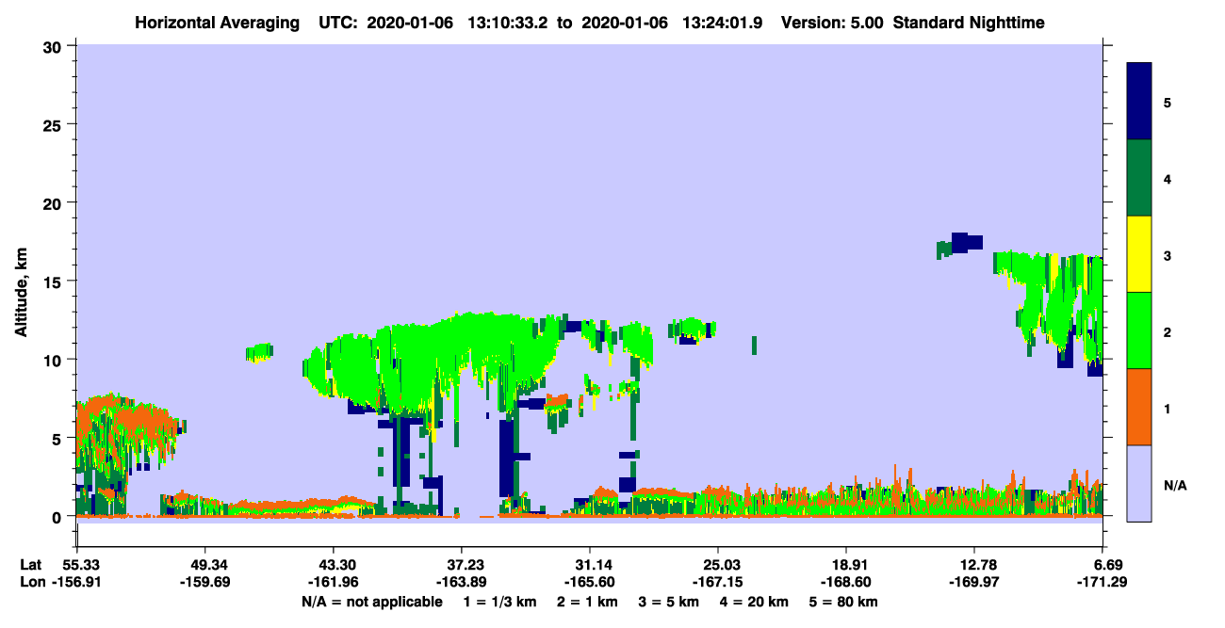
Task: Click the '15' altitude tick label
Action: [55, 281]
